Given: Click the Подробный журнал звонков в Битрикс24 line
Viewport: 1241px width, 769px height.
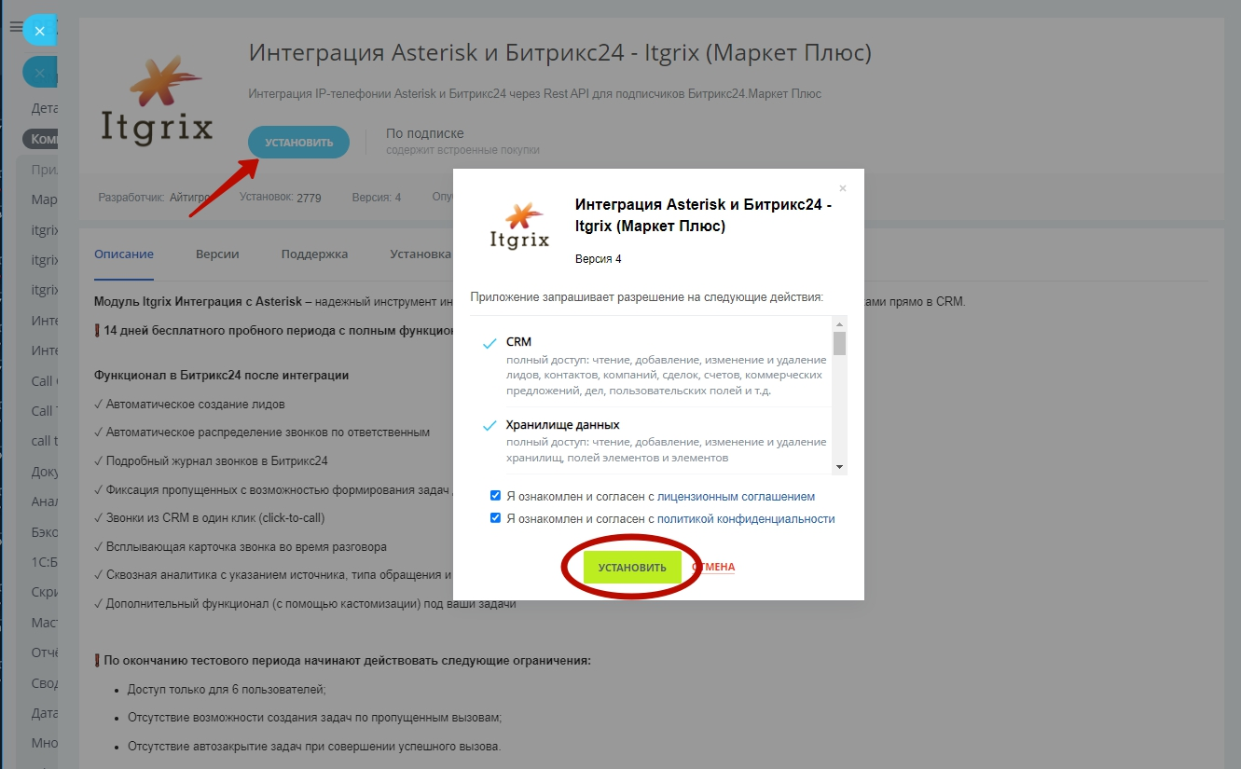Looking at the screenshot, I should 211,461.
